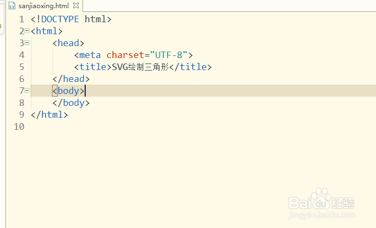The image size is (376, 228).
Task: Click the opening head tag on line 3
Action: 68,43
